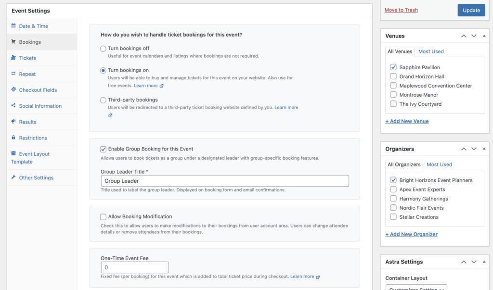Screen dimensions: 493x290
Task: Collapse the Venues panel with triangle toggle
Action: (x=484, y=36)
